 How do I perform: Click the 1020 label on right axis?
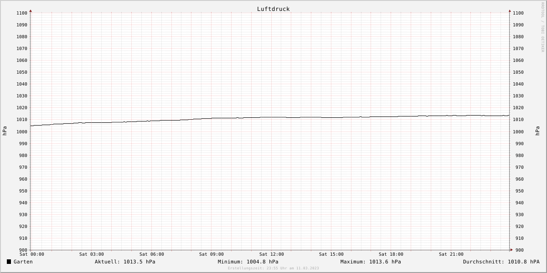[518, 108]
